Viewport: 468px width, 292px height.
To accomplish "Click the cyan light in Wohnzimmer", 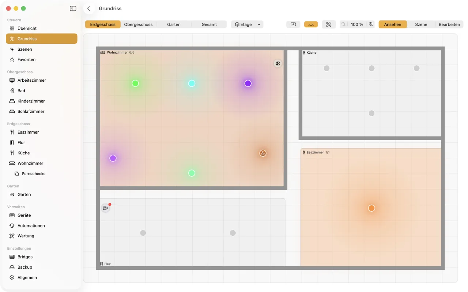I will pyautogui.click(x=192, y=83).
